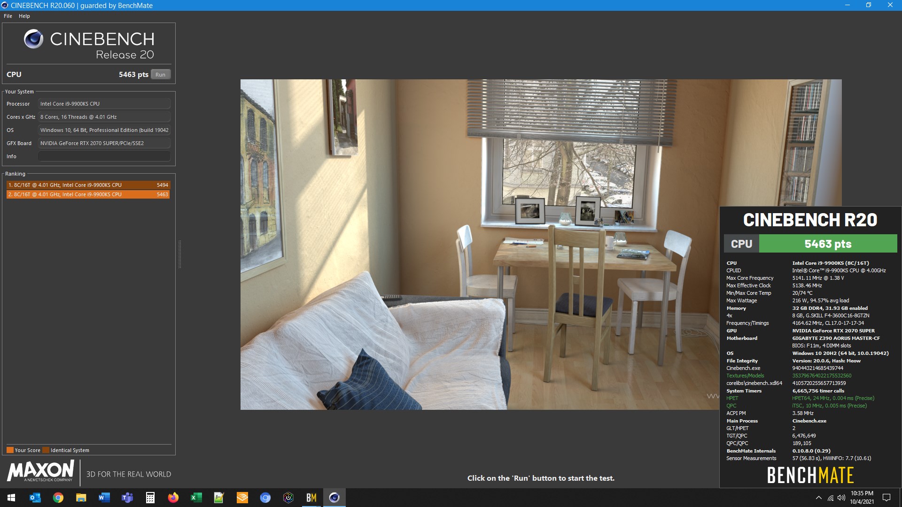Open the clock showing 10:35 PM
The height and width of the screenshot is (507, 902).
pos(862,498)
